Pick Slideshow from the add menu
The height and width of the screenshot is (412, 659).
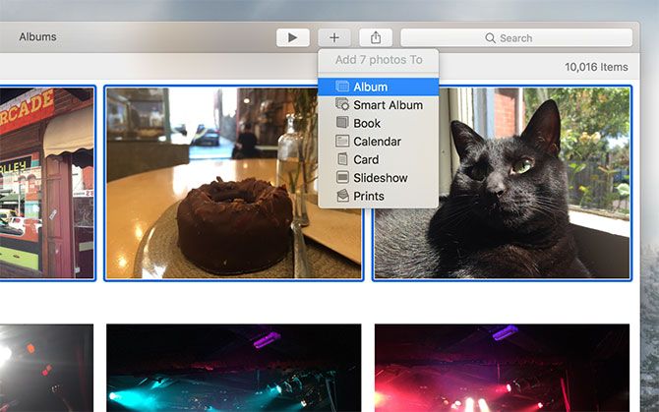click(378, 178)
